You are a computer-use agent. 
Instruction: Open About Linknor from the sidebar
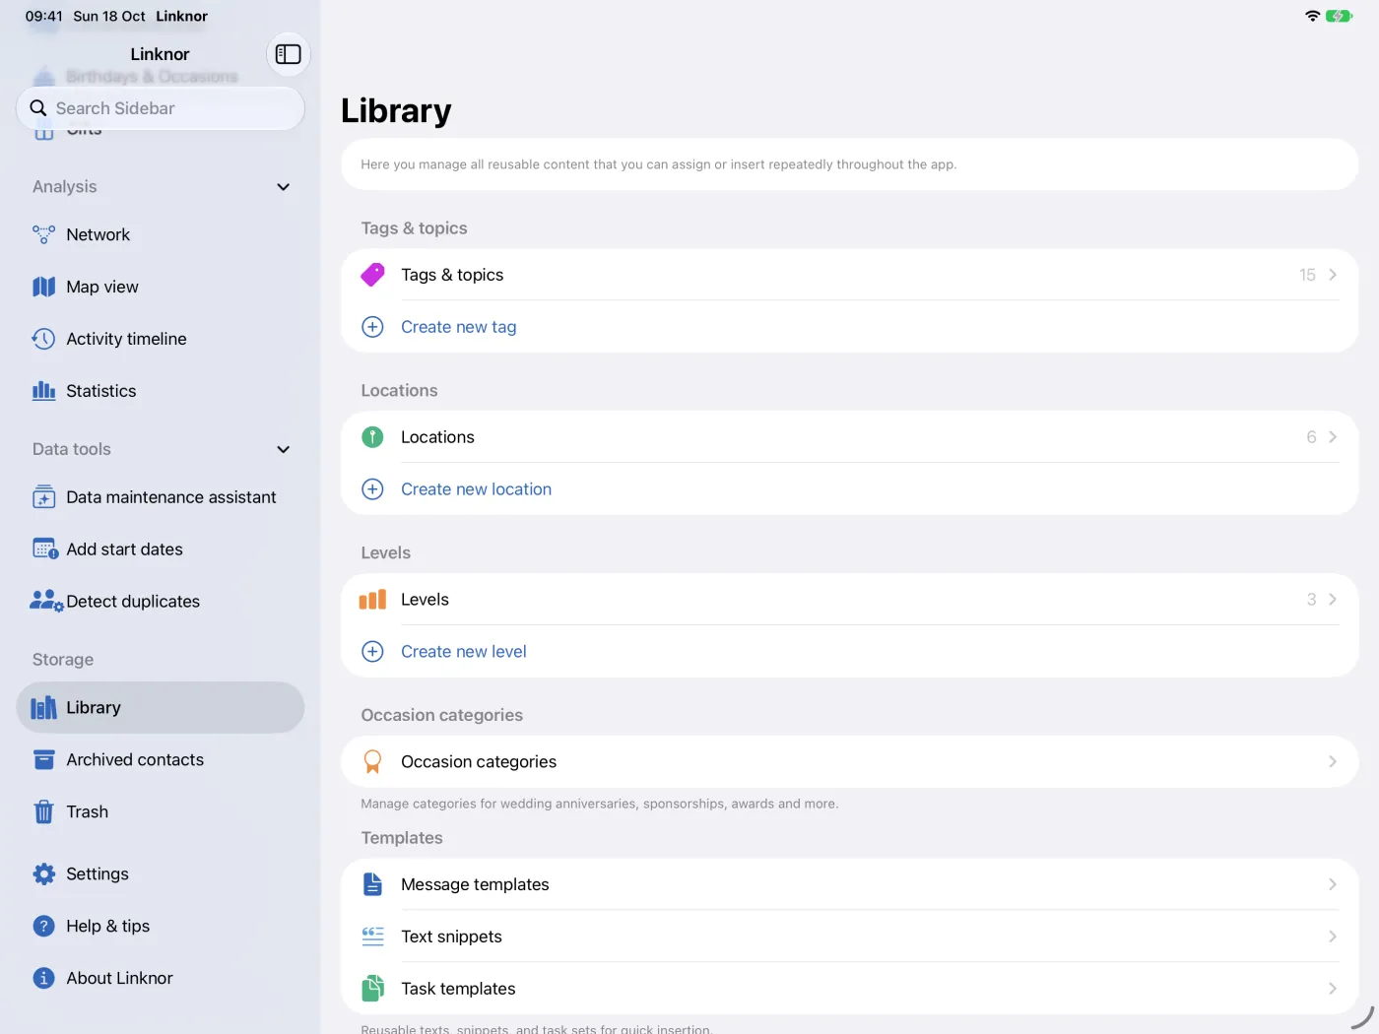pyautogui.click(x=161, y=978)
